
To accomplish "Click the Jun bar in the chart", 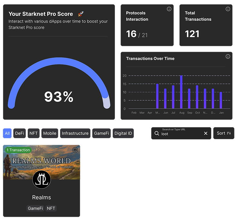I will [165, 99].
